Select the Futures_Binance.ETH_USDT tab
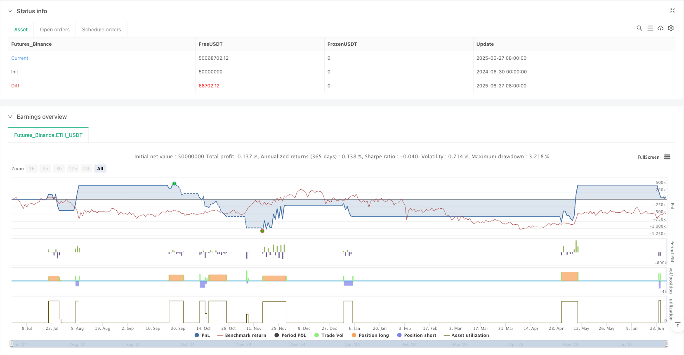Image resolution: width=684 pixels, height=355 pixels. [48, 135]
